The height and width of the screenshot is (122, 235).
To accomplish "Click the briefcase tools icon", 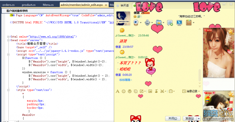I will coord(171,91).
